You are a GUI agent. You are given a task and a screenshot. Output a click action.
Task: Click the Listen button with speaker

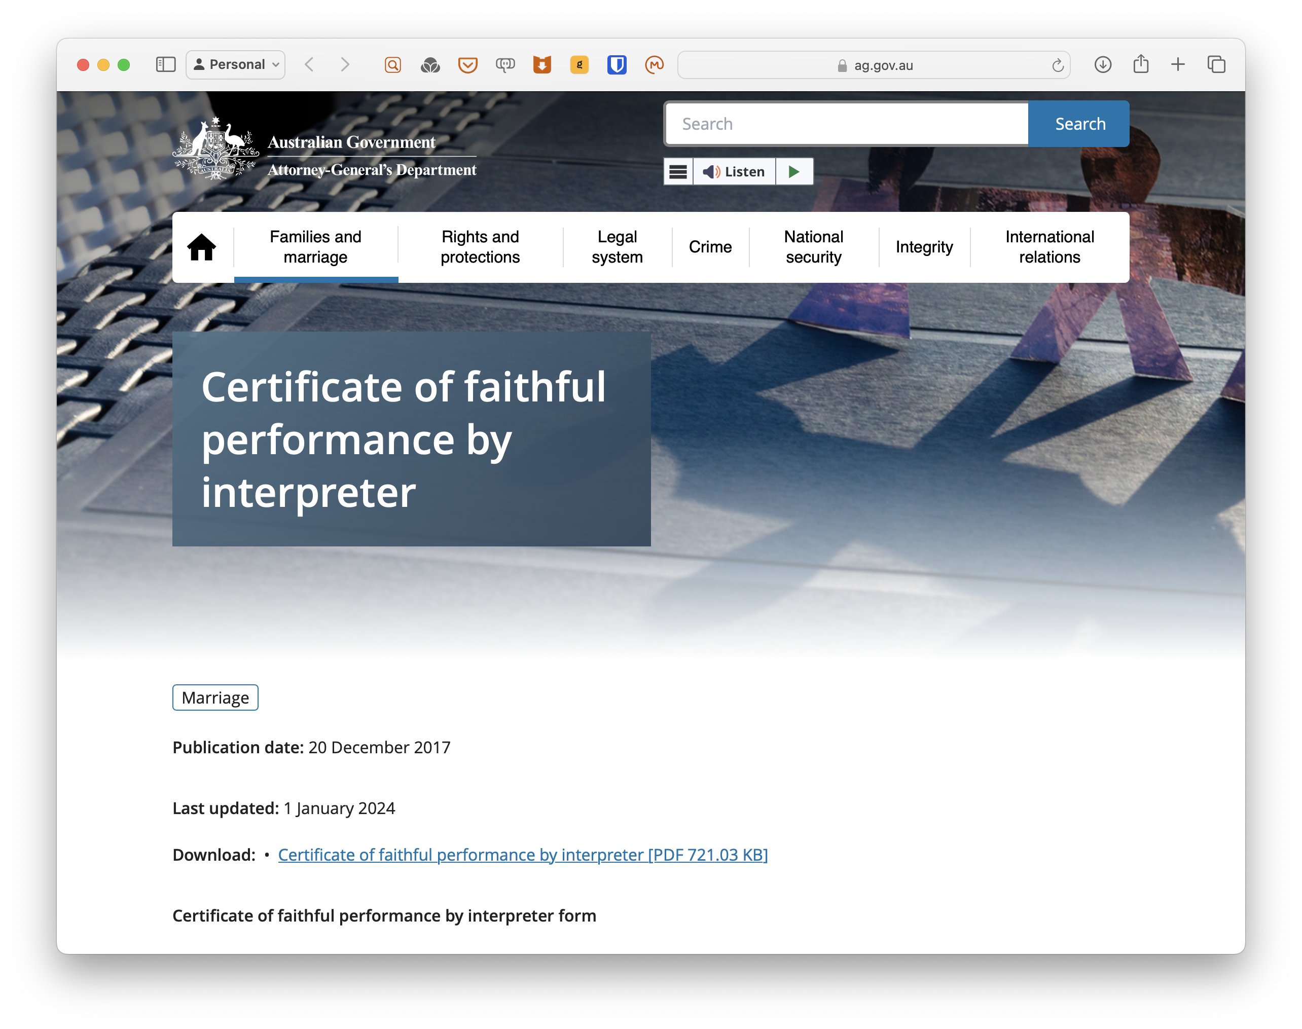click(x=734, y=172)
